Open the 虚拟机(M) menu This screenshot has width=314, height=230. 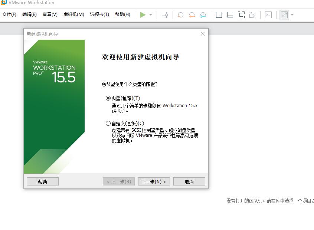point(74,14)
